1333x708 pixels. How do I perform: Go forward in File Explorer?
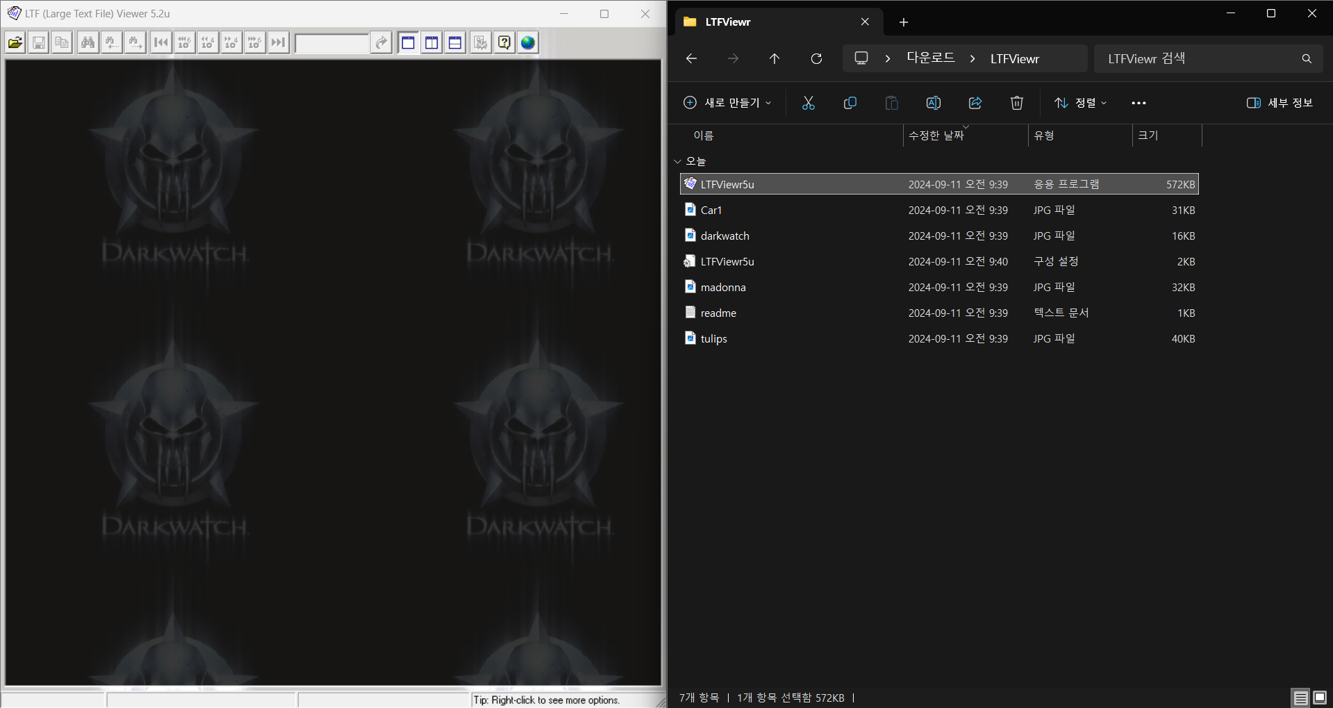[733, 59]
